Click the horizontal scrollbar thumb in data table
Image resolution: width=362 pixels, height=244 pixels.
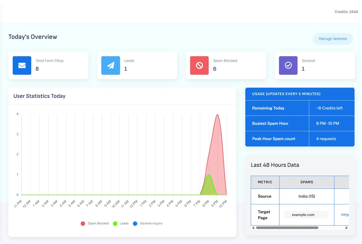287,228
